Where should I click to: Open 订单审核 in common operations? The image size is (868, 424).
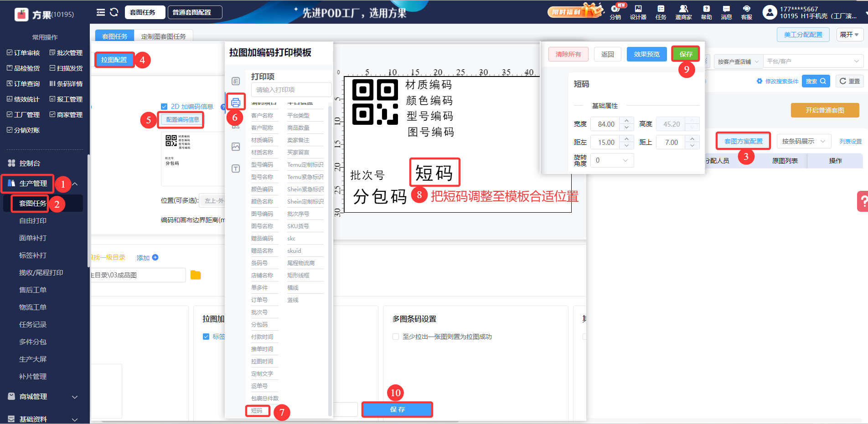[23, 53]
